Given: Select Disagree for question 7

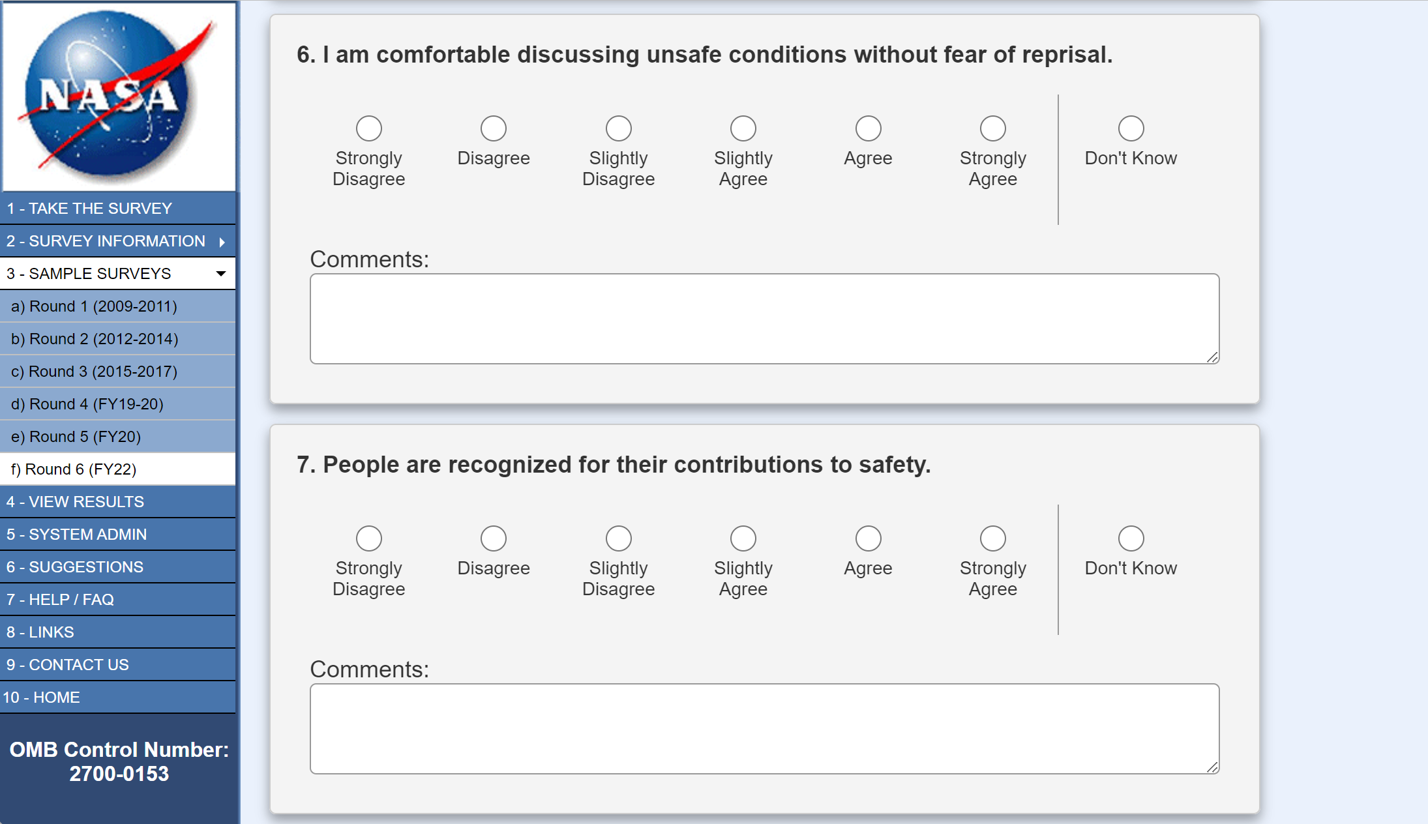Looking at the screenshot, I should click(x=494, y=538).
